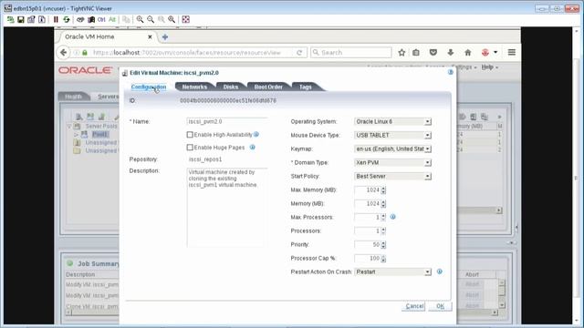The width and height of the screenshot is (584, 328).
Task: Switch to the Disks tab
Action: click(231, 87)
